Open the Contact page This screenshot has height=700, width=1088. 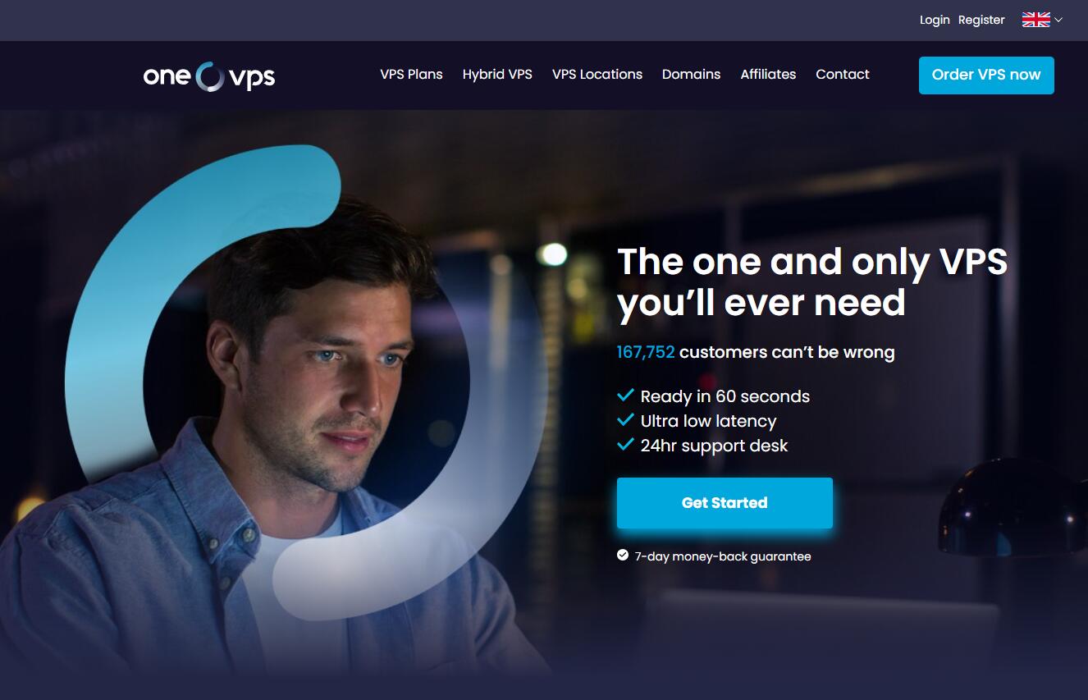pyautogui.click(x=843, y=74)
